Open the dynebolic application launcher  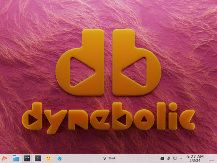click(5, 158)
